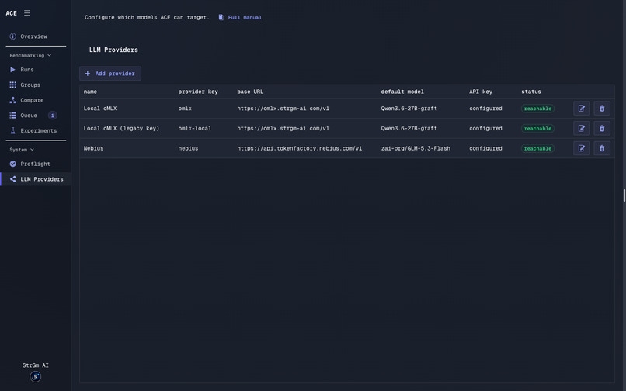Click the Queue list icon

tap(12, 116)
